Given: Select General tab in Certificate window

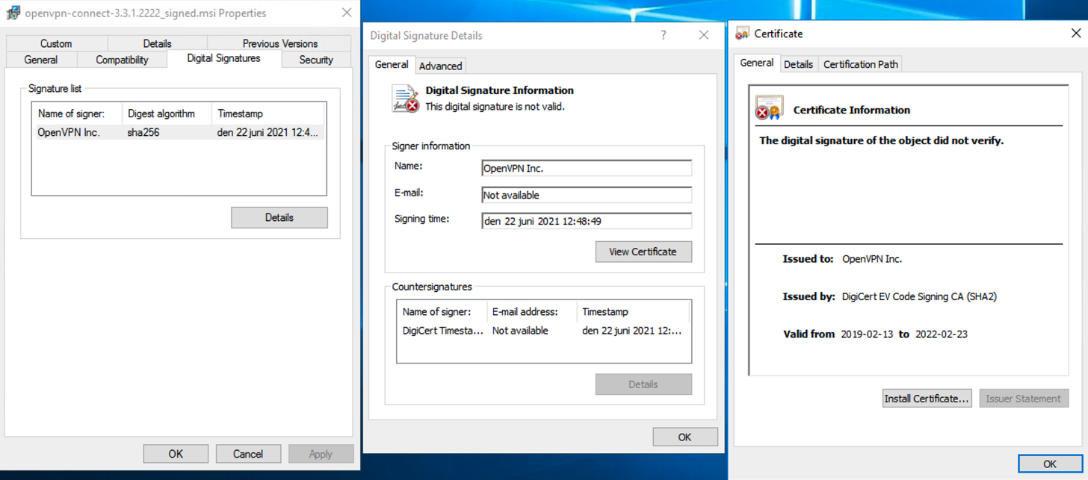Looking at the screenshot, I should coord(757,63).
